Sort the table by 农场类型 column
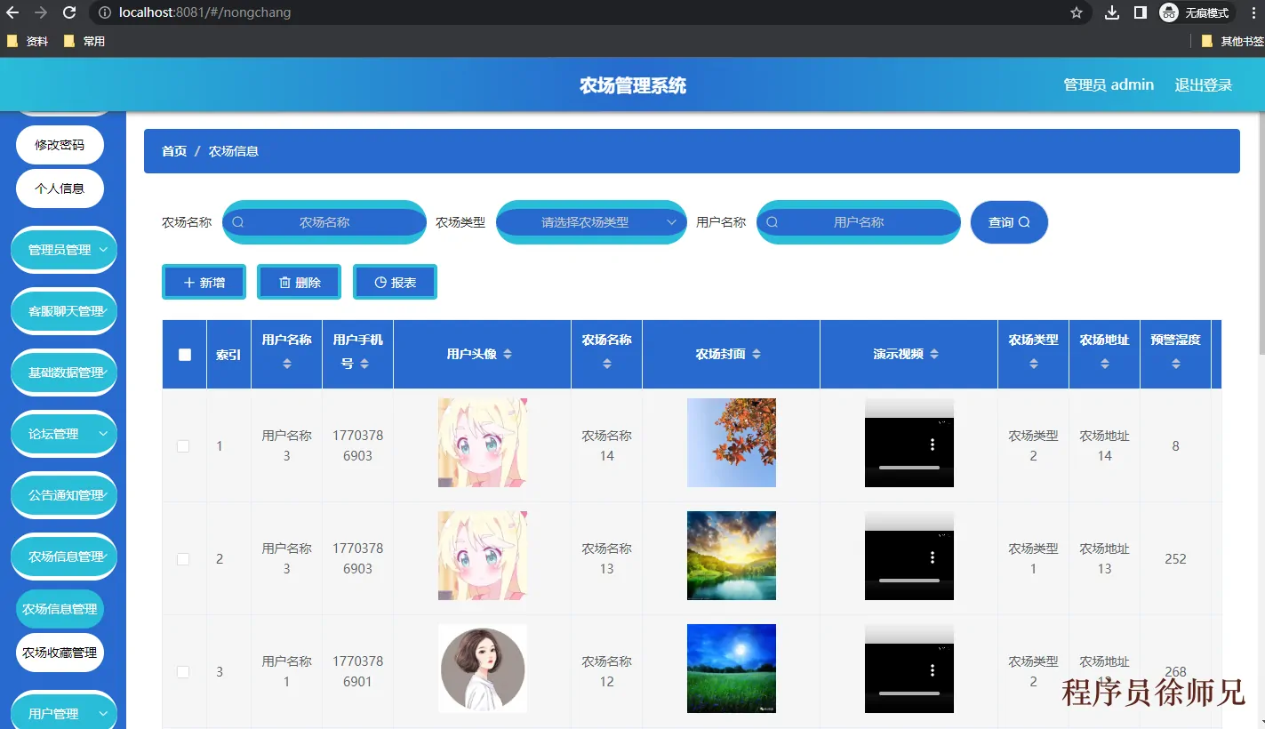This screenshot has width=1265, height=729. (x=1033, y=364)
